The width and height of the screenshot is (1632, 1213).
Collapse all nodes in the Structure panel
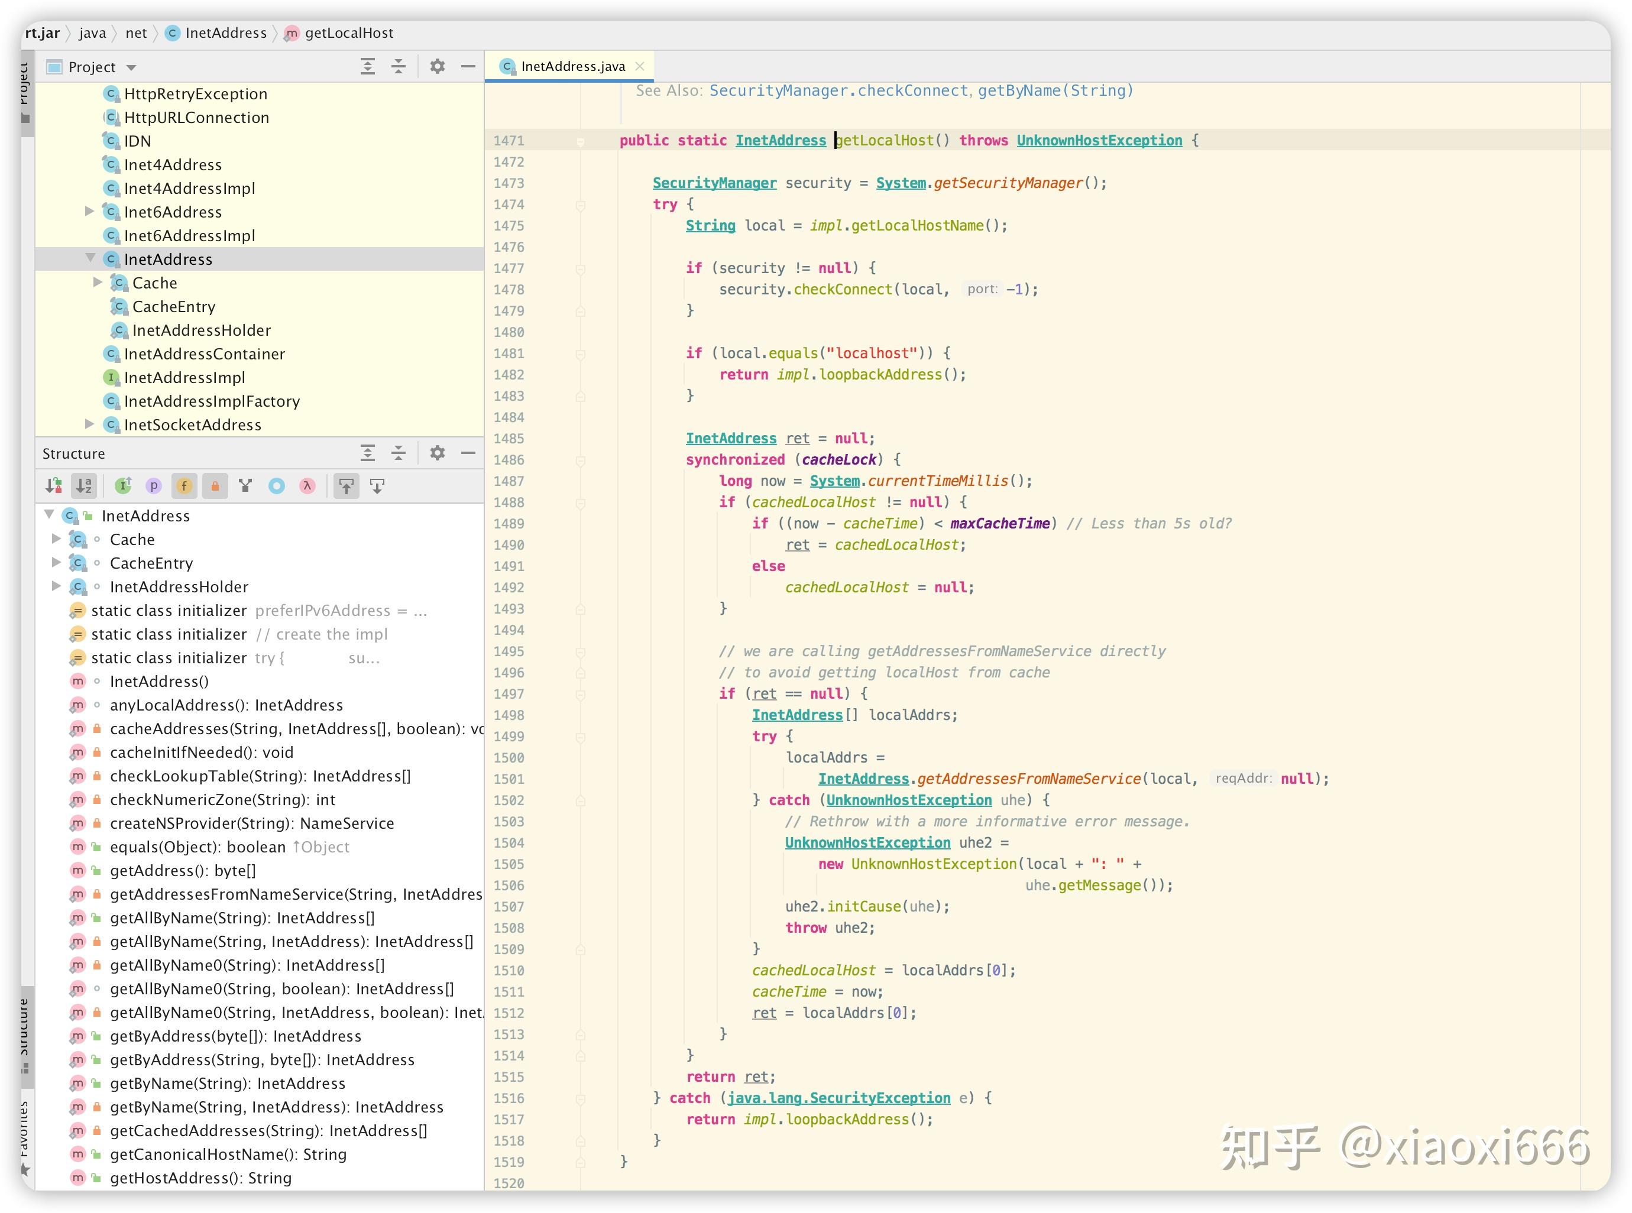[x=398, y=453]
